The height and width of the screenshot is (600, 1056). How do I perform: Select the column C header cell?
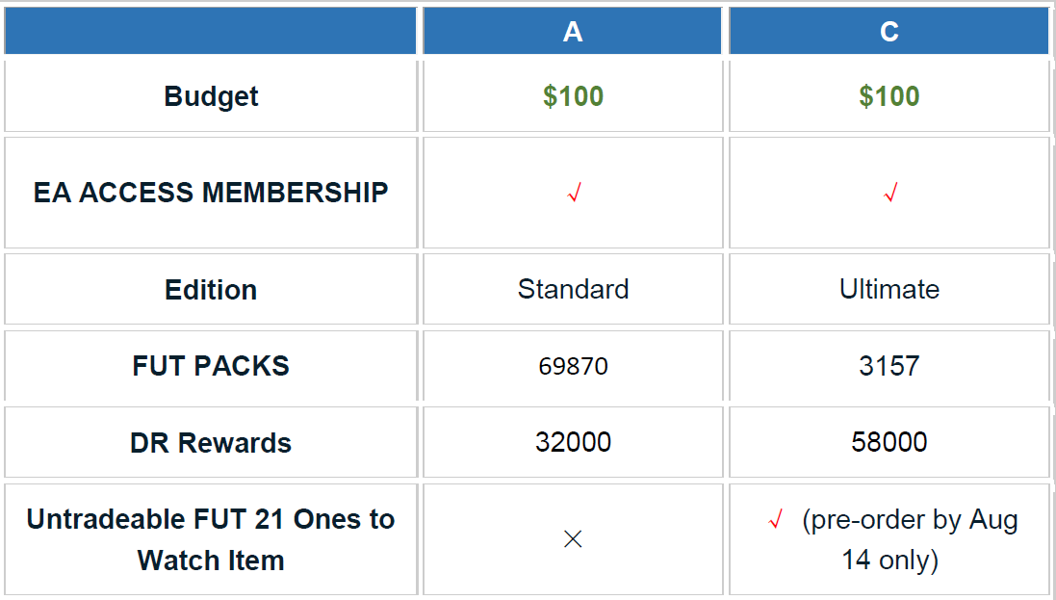coord(889,32)
